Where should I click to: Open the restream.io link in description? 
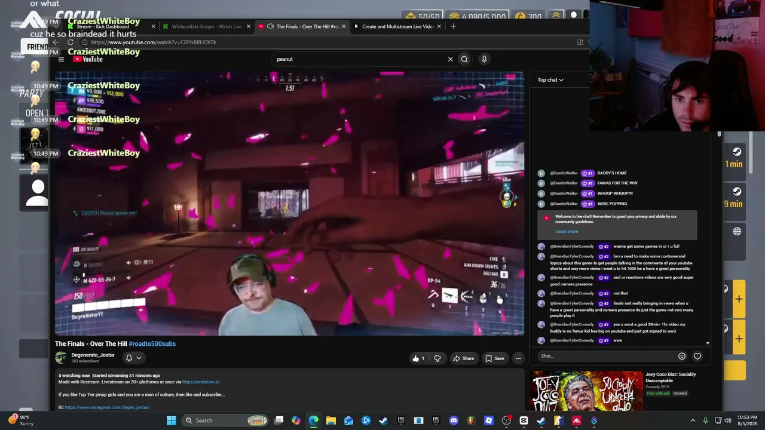pos(201,382)
